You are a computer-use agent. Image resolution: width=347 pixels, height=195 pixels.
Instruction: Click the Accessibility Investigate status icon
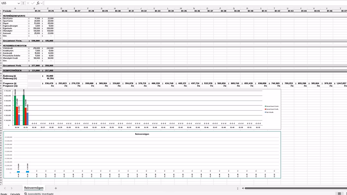[x=26, y=194]
